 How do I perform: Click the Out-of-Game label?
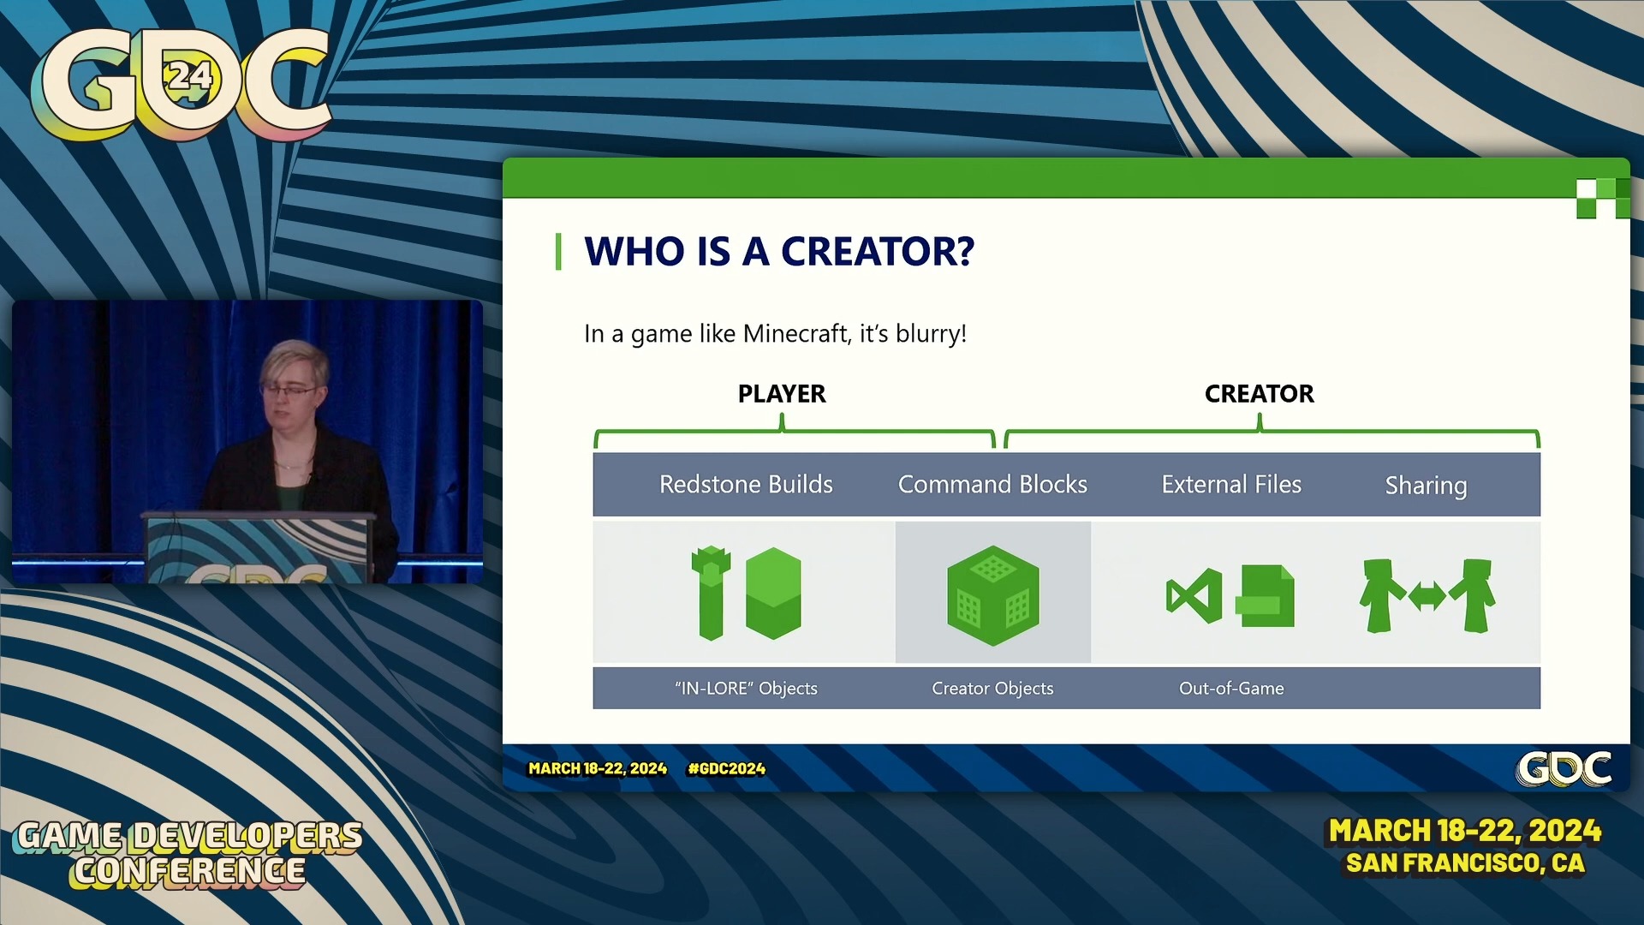pos(1231,689)
